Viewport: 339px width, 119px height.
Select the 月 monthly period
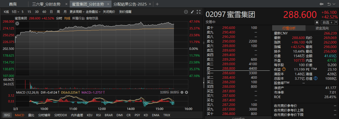(65, 12)
